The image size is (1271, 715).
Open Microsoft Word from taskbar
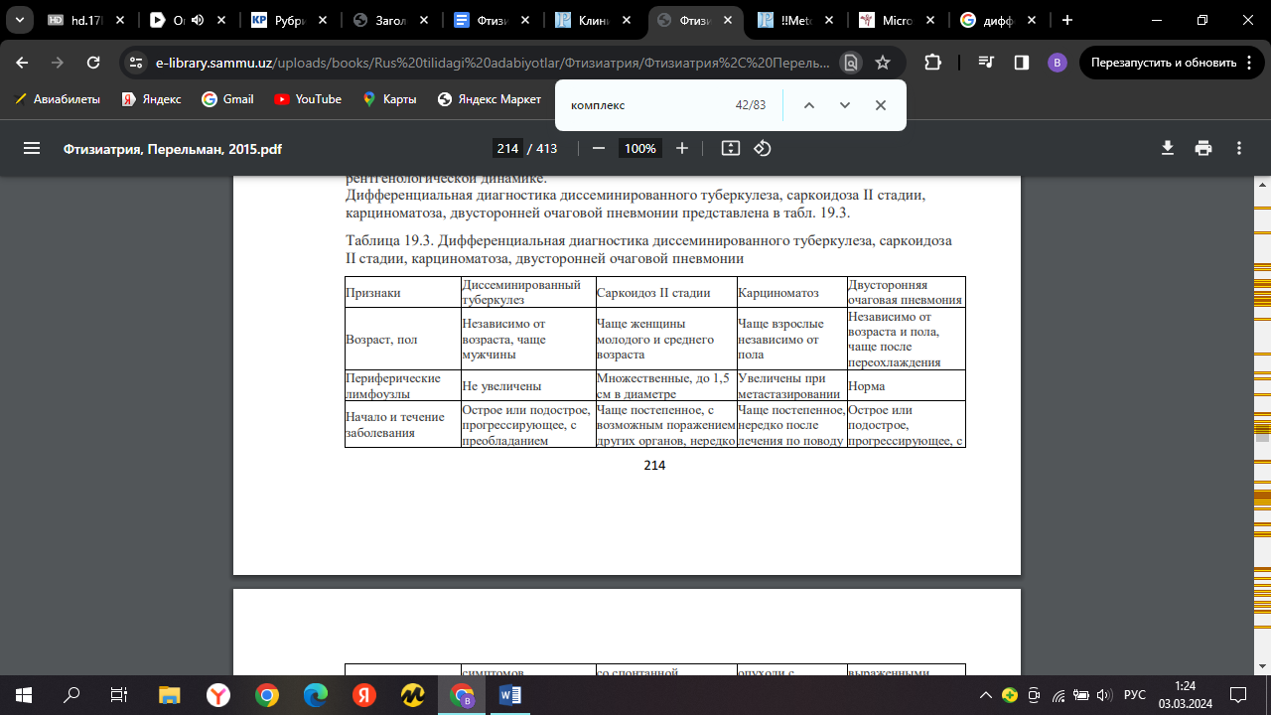[x=511, y=695]
